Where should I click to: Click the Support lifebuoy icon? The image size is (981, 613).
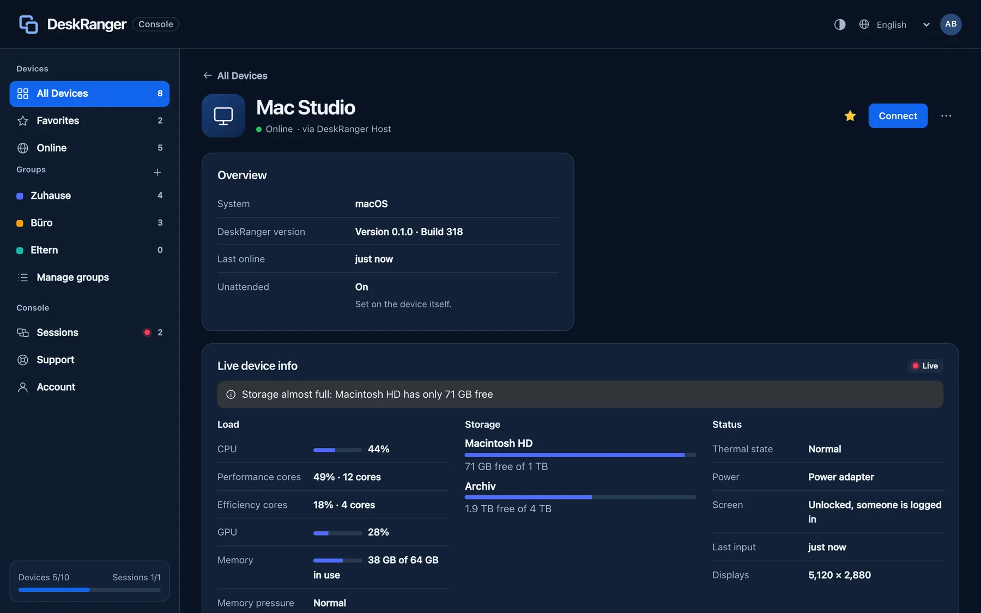pyautogui.click(x=23, y=360)
